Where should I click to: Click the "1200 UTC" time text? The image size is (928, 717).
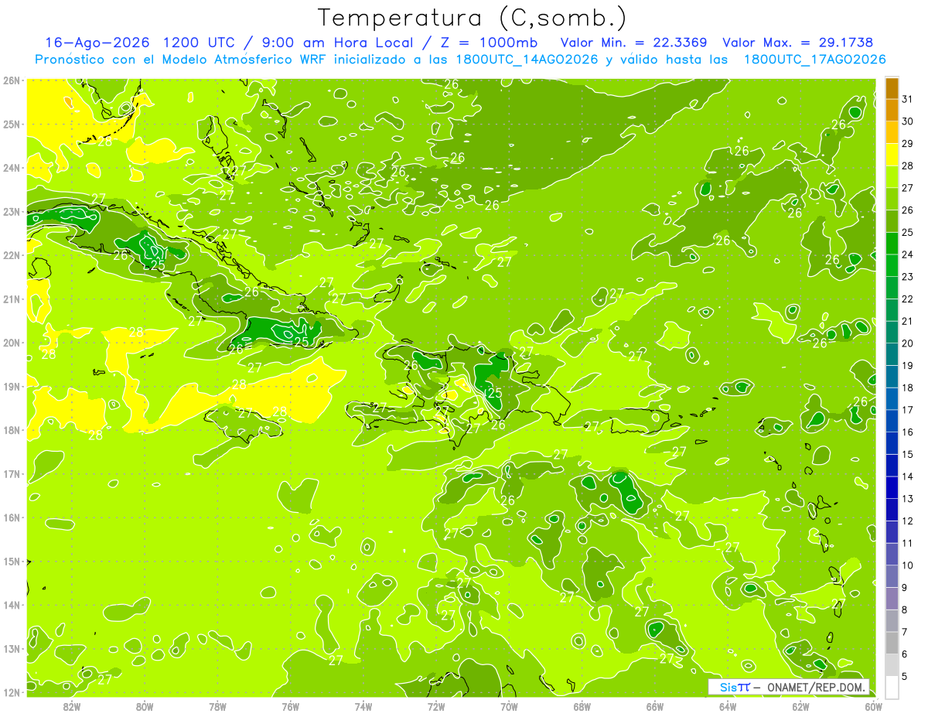click(199, 43)
